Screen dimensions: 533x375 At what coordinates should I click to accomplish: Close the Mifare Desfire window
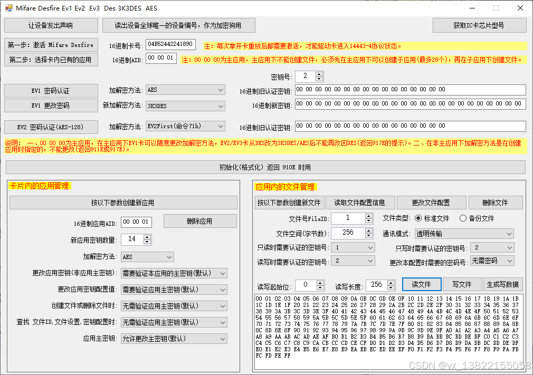pos(520,8)
